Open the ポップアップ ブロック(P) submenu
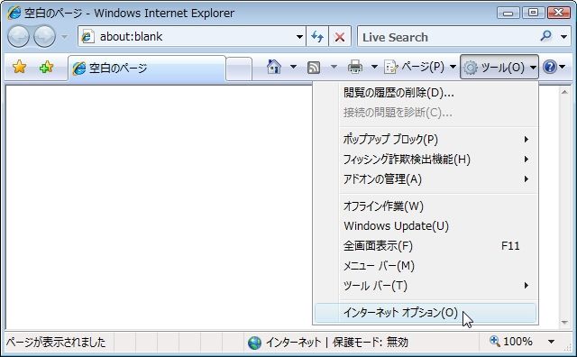577x357 pixels. (425, 140)
